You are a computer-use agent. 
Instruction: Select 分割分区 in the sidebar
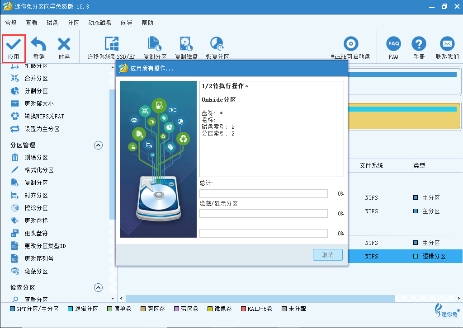(x=29, y=91)
